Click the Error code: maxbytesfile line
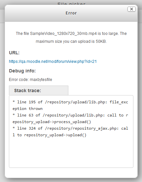This screenshot has height=182, width=142. (x=30, y=80)
